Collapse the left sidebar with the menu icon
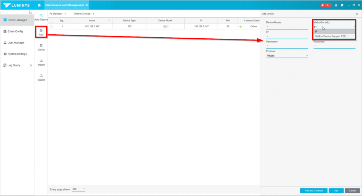Image resolution: width=362 pixels, height=196 pixels. [31, 12]
